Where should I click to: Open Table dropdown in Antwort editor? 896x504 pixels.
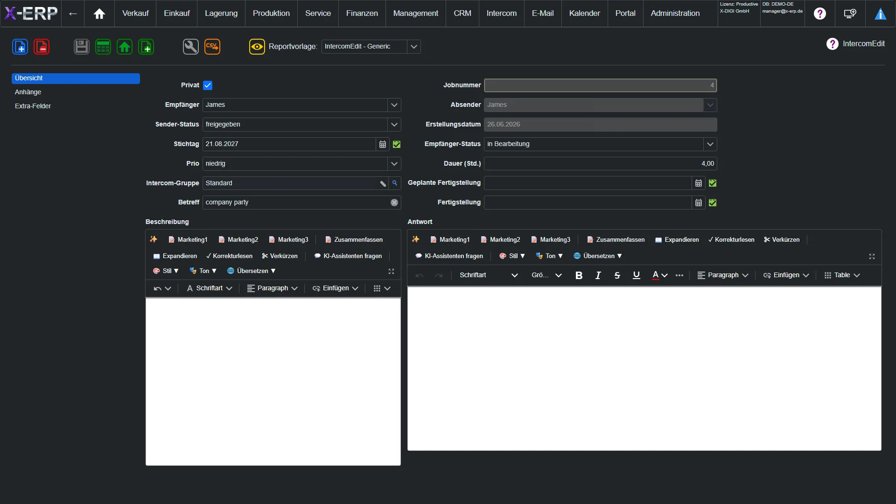coord(842,275)
